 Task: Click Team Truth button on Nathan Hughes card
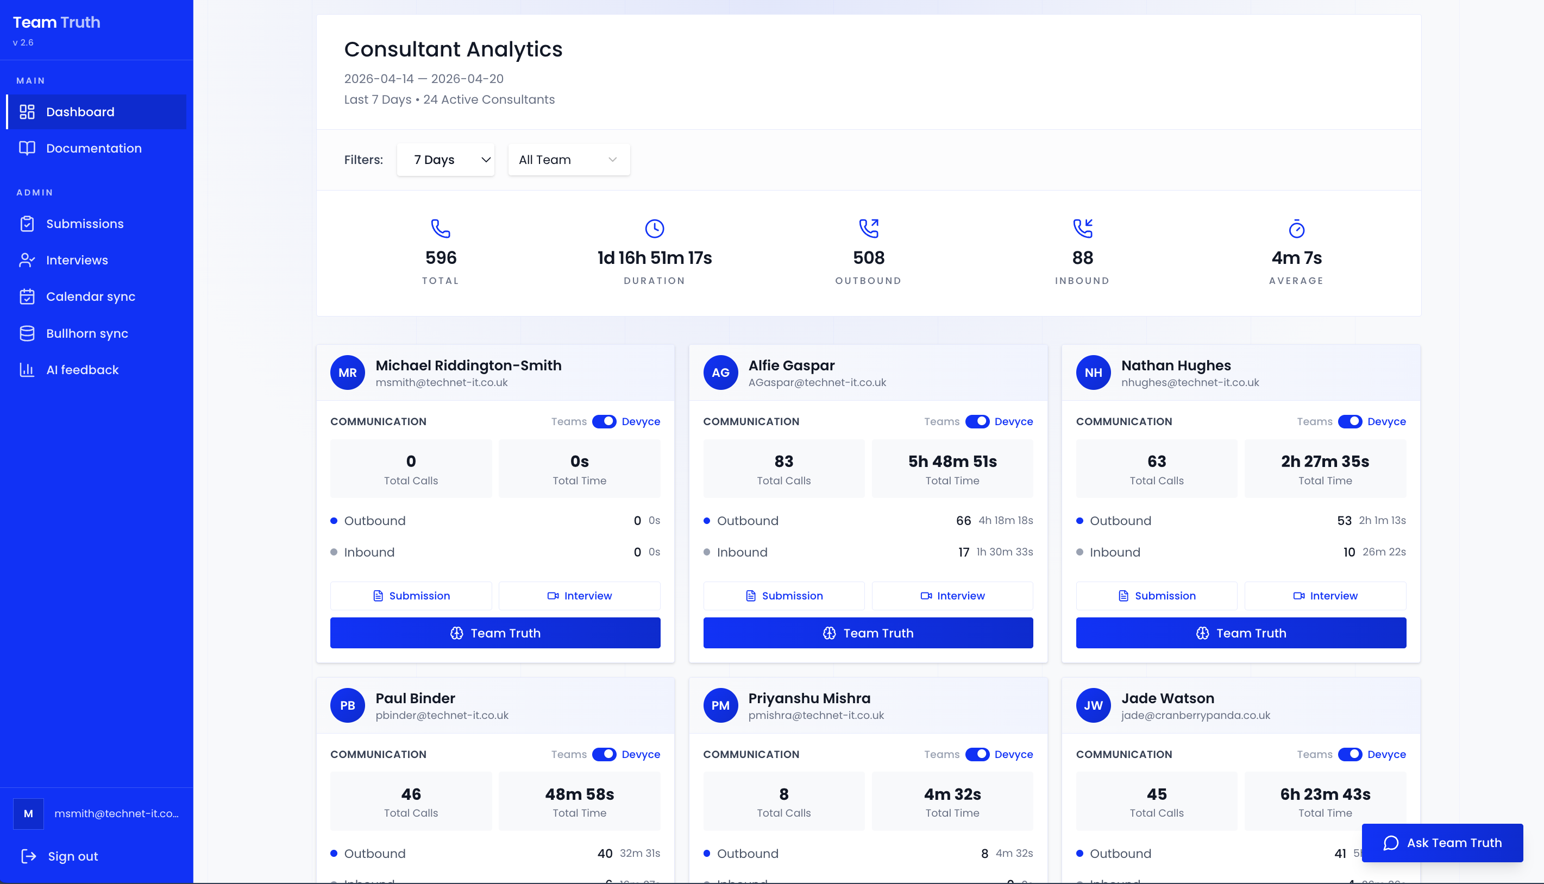[x=1240, y=633]
